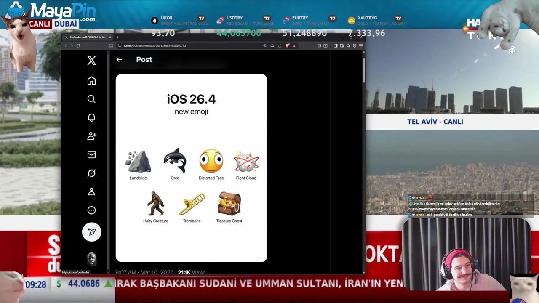
Task: Go to Home in X sidebar
Action: [91, 81]
